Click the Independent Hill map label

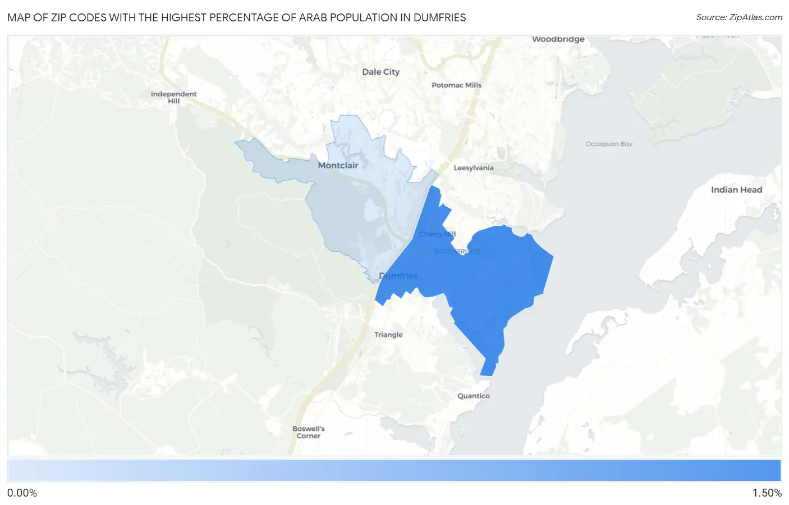174,98
